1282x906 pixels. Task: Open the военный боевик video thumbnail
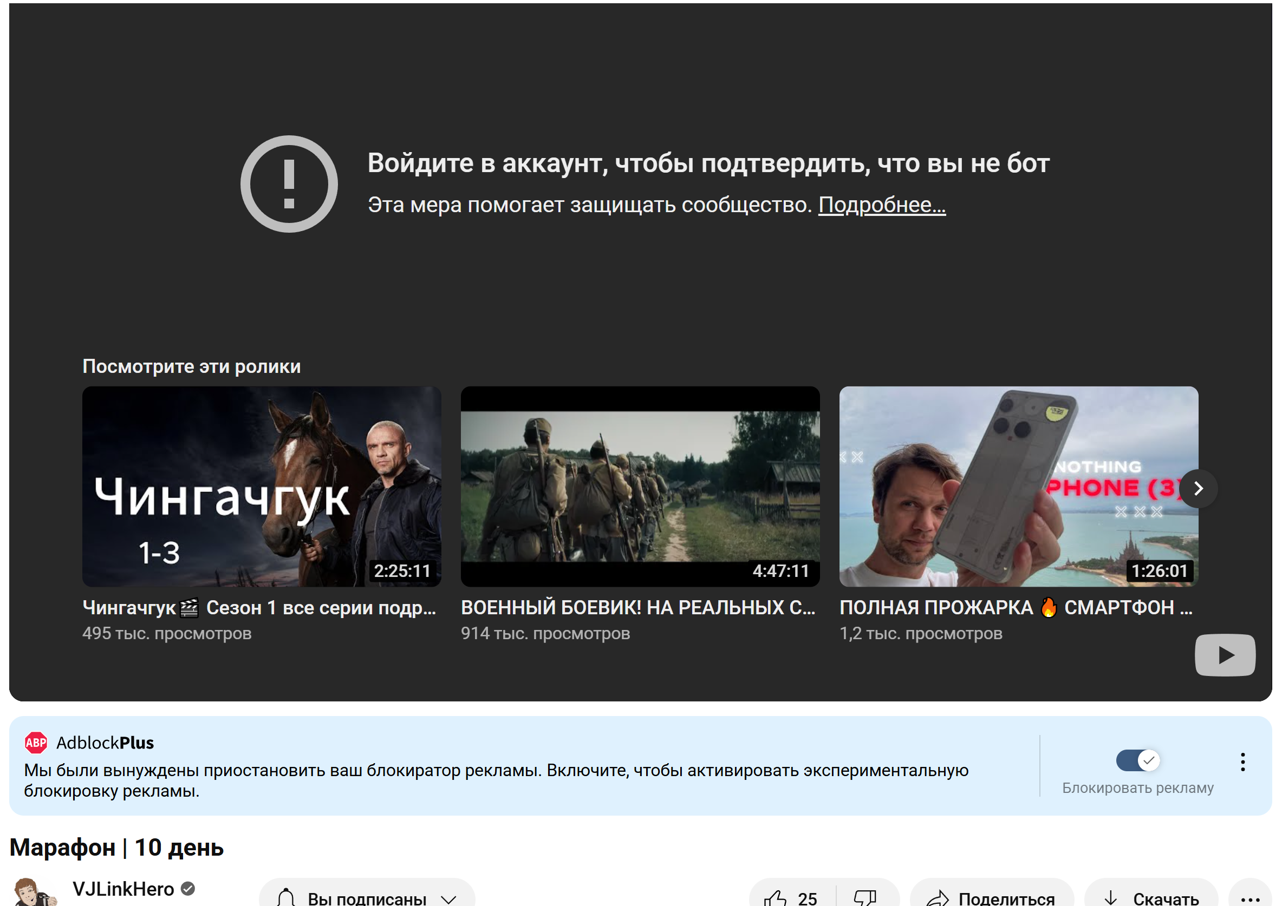coord(640,486)
